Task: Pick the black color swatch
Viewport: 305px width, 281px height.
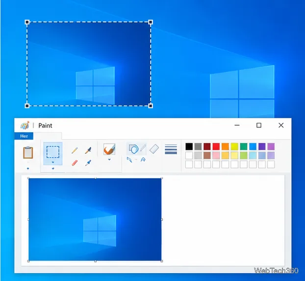Action: (189, 146)
